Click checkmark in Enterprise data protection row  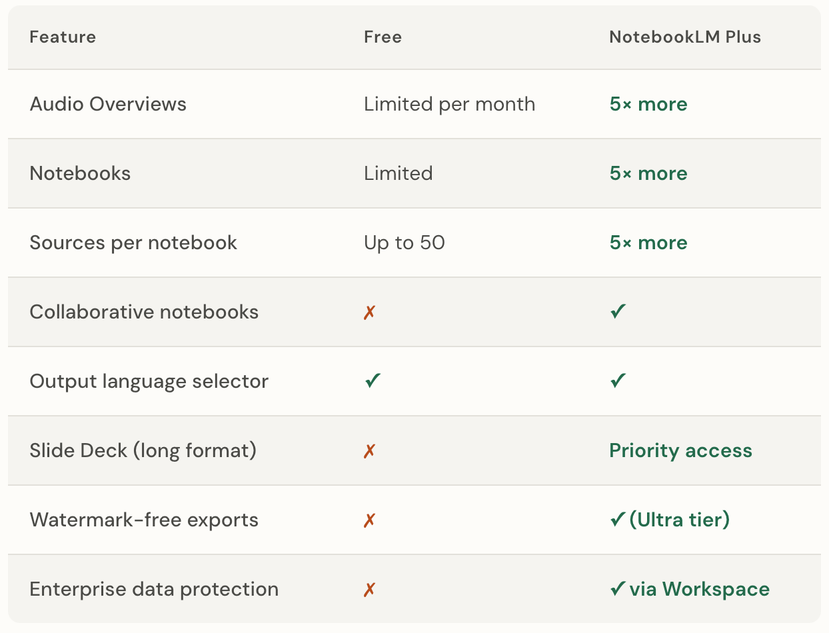point(618,588)
